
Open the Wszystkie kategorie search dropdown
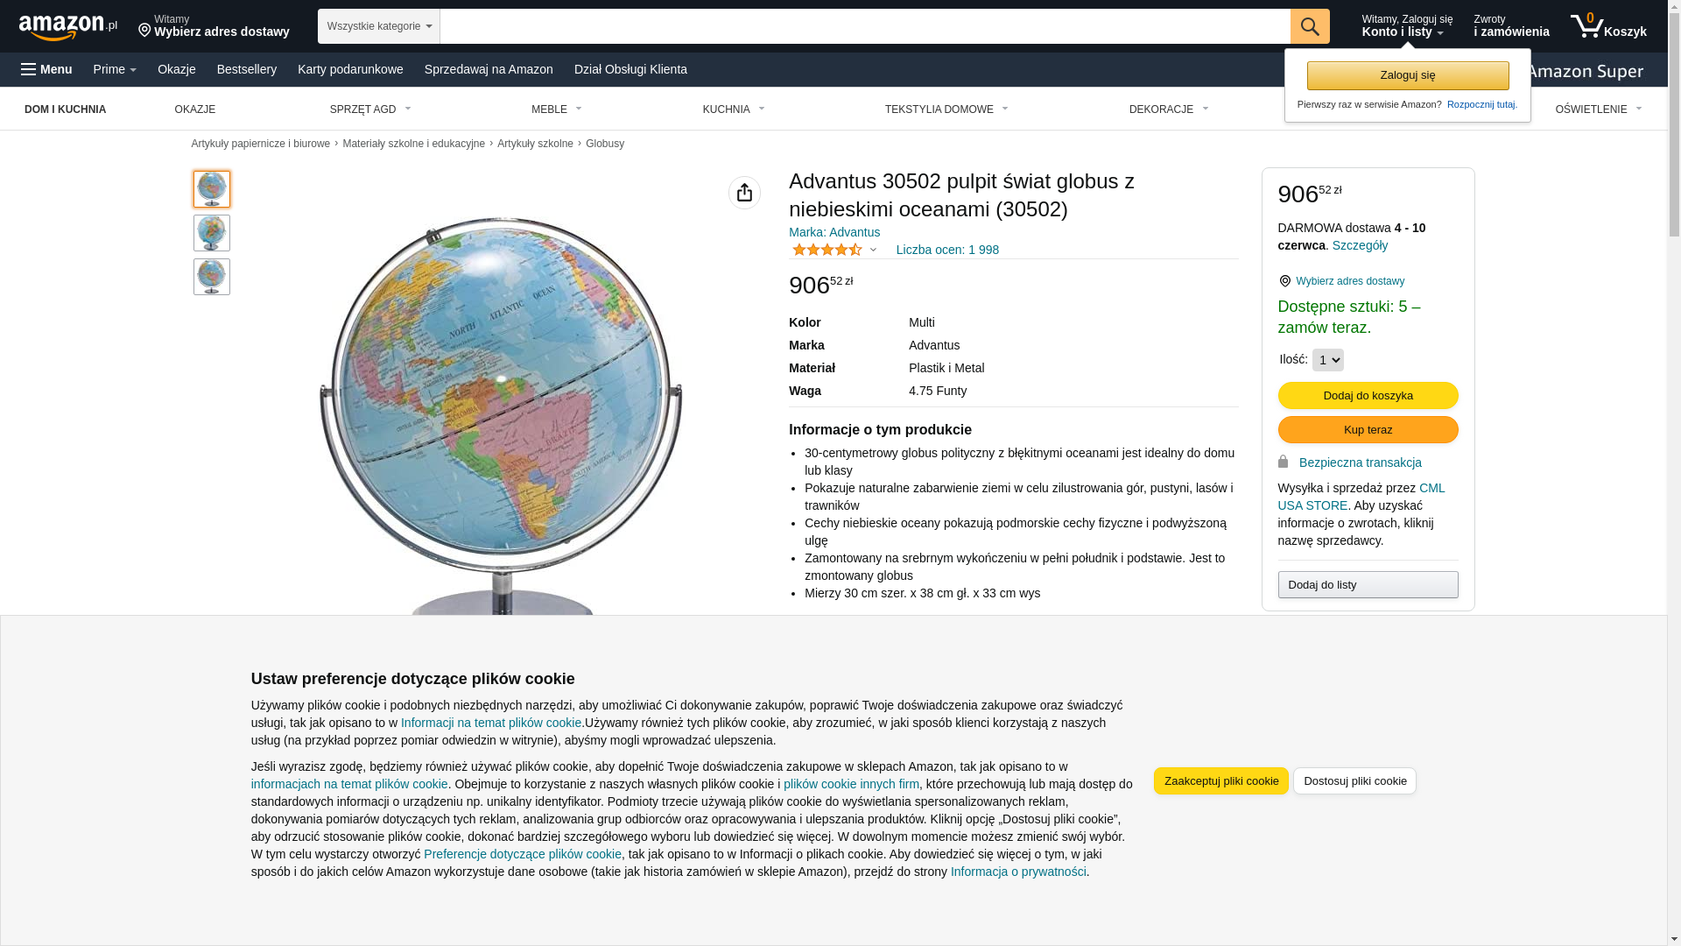click(x=379, y=26)
